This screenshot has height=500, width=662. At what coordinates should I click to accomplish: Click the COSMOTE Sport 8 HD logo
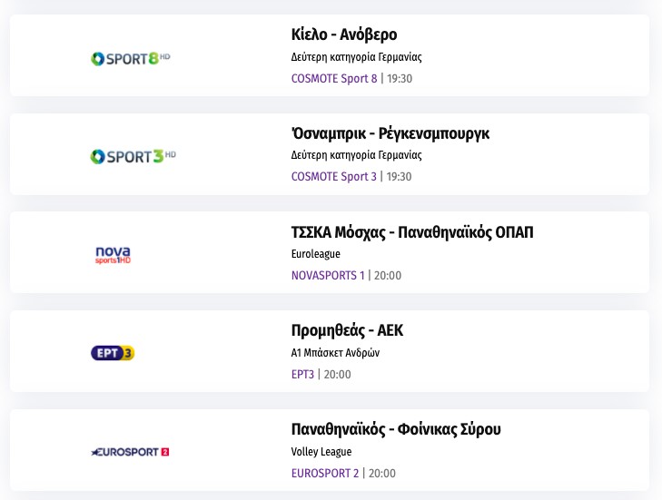(131, 59)
